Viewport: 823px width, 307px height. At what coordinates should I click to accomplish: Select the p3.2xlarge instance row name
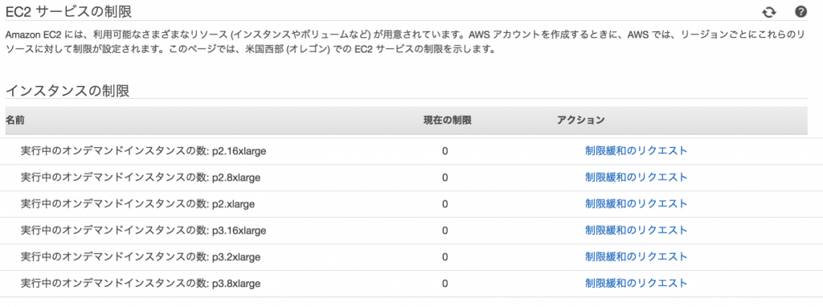141,257
